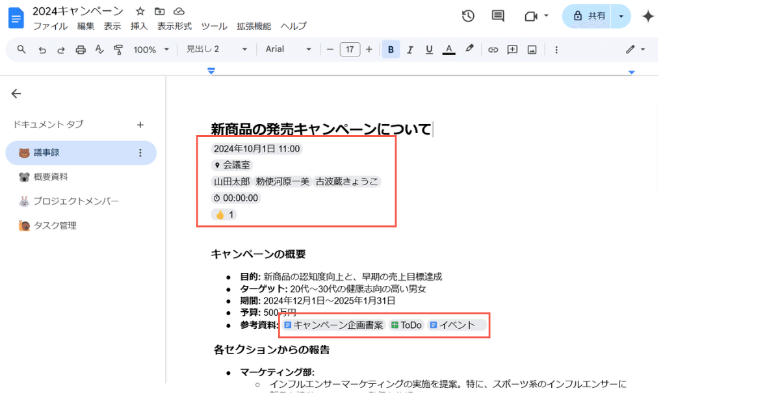Screen dimensions: 780x408
Task: Click the 山田太郎 person chip
Action: [231, 181]
